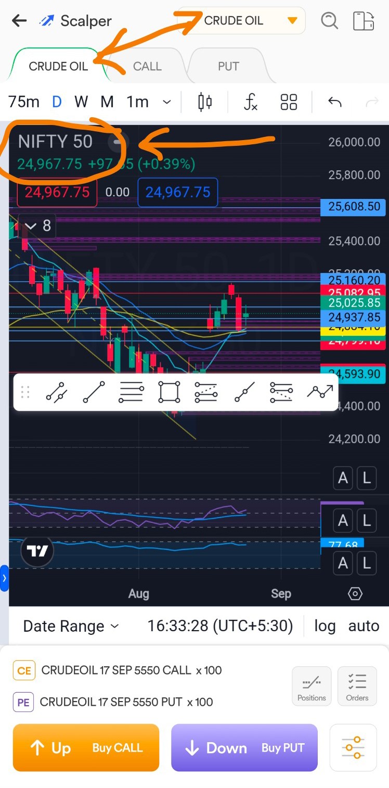Switch to the PUT tab
Image resolution: width=389 pixels, height=788 pixels.
[228, 67]
